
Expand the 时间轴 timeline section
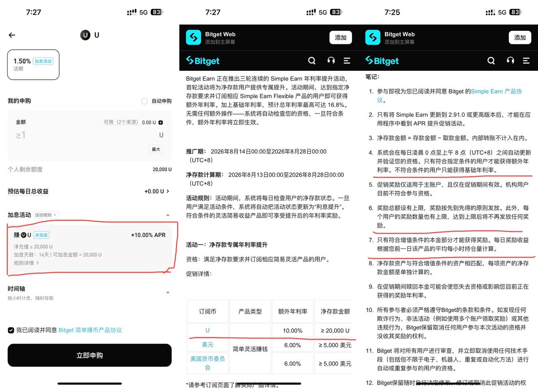click(168, 293)
